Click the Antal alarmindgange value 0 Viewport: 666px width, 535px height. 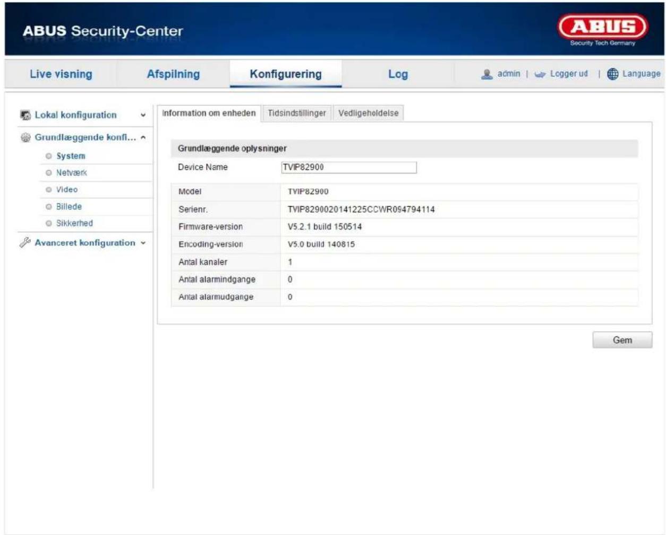click(290, 279)
